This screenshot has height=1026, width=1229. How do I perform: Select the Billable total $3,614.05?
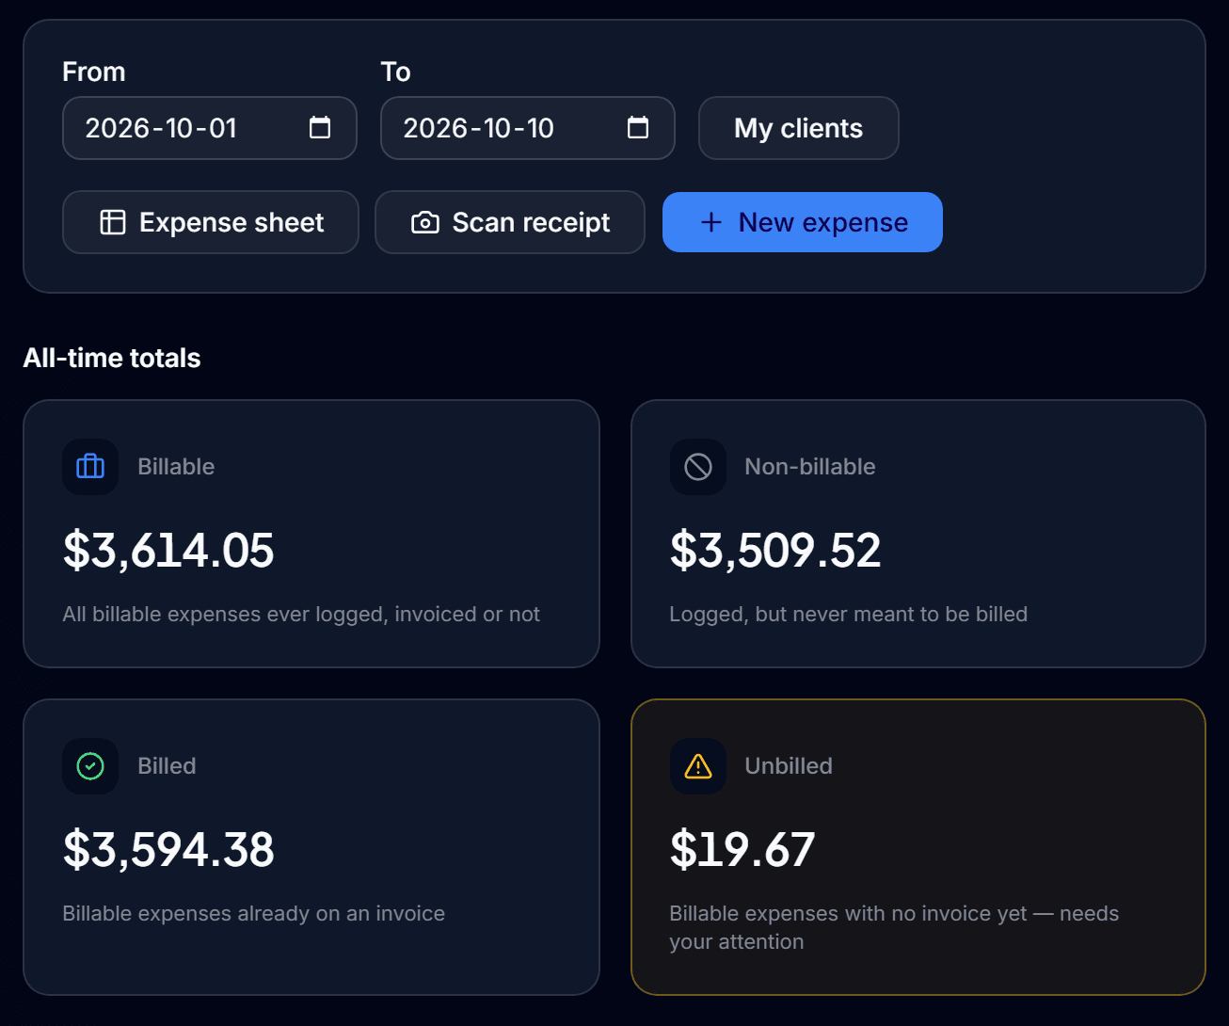pos(168,551)
